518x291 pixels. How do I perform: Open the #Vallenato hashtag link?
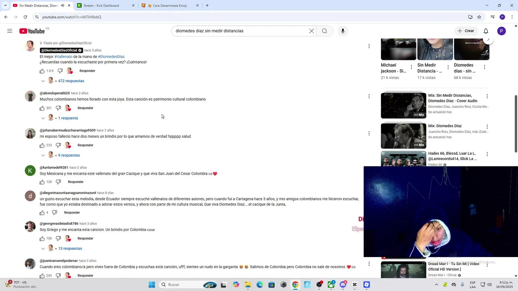pos(63,57)
